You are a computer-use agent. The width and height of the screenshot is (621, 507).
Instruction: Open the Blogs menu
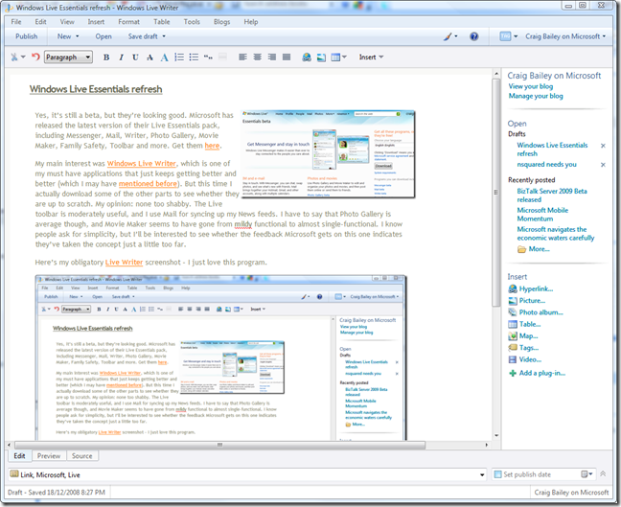(x=220, y=21)
